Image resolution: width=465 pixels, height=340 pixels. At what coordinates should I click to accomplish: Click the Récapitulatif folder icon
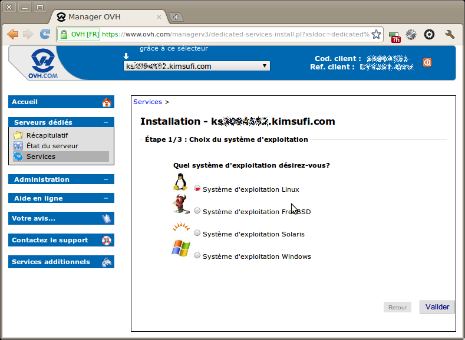click(x=18, y=135)
